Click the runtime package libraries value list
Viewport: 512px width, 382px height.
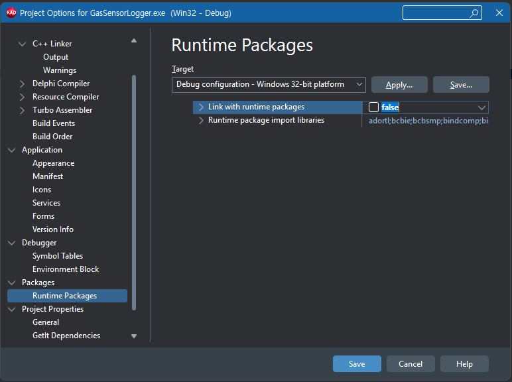pos(428,121)
